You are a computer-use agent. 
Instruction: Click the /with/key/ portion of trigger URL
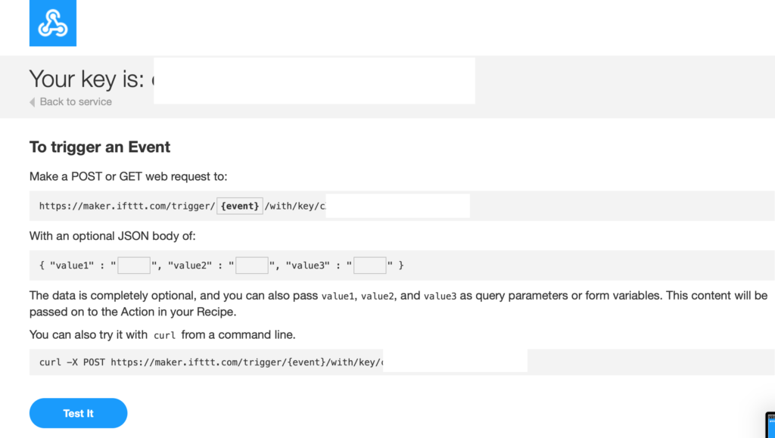pyautogui.click(x=292, y=206)
